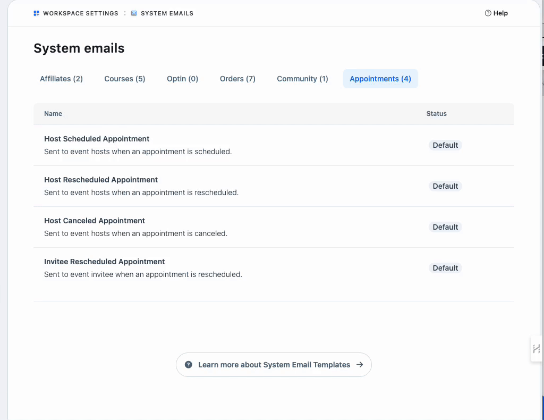Open Invitee Rescheduled Appointment email

pyautogui.click(x=105, y=262)
